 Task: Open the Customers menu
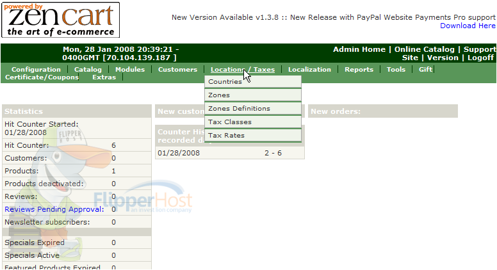pyautogui.click(x=177, y=69)
